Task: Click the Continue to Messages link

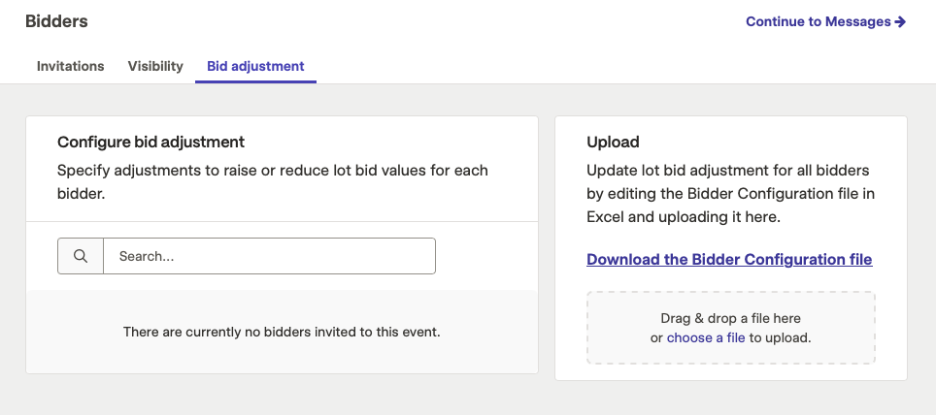Action: click(825, 21)
